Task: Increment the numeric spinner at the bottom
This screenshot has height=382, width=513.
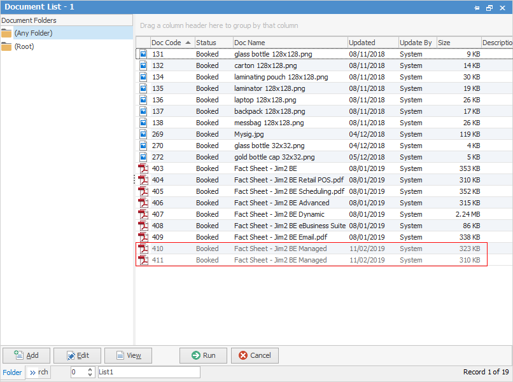Action: coord(88,369)
